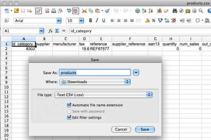
Task: Open a file with the folder icon
Action: click(x=16, y=11)
